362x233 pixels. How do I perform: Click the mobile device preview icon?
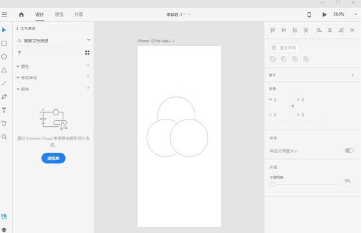pyautogui.click(x=309, y=15)
